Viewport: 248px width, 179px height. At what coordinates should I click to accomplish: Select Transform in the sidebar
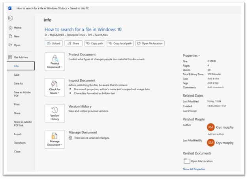tap(20, 143)
